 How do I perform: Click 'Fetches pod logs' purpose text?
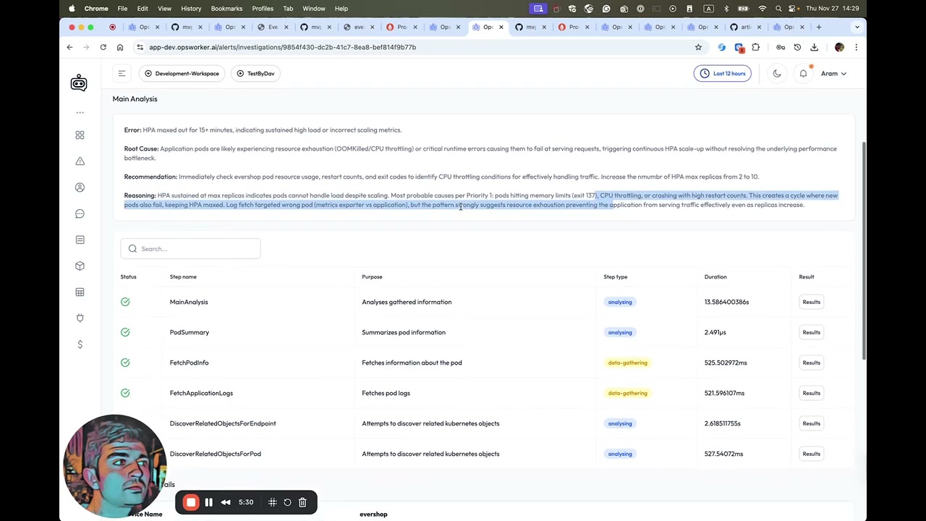(x=386, y=393)
